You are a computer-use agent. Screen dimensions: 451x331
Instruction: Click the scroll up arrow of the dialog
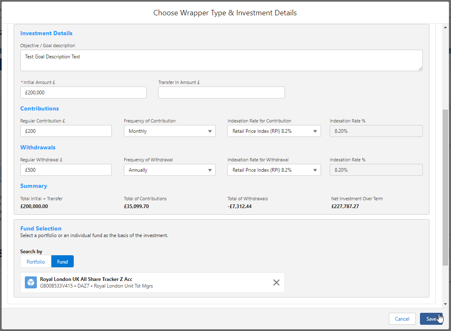tap(445, 28)
